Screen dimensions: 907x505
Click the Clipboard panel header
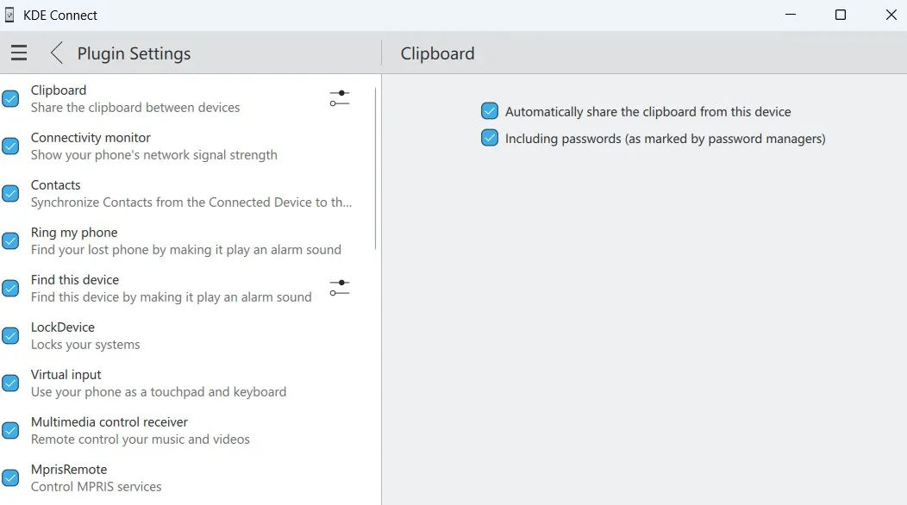[x=437, y=53]
